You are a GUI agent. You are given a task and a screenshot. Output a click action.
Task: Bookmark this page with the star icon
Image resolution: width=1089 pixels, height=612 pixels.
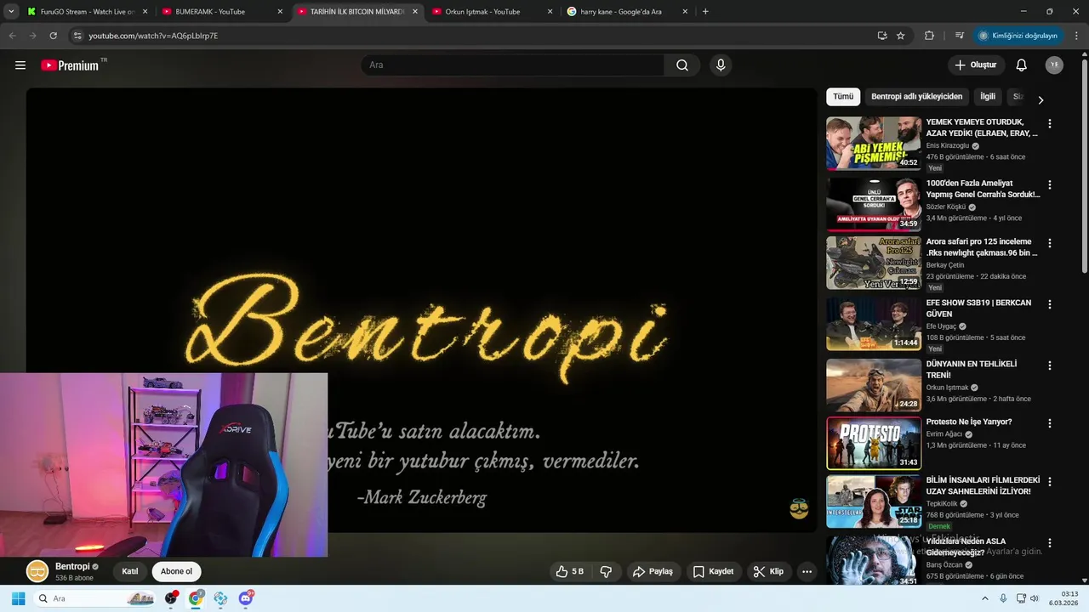pyautogui.click(x=900, y=36)
